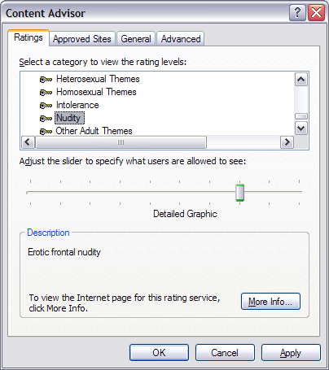The image size is (329, 370).
Task: Click the key icon next to Nudity
Action: [x=46, y=119]
